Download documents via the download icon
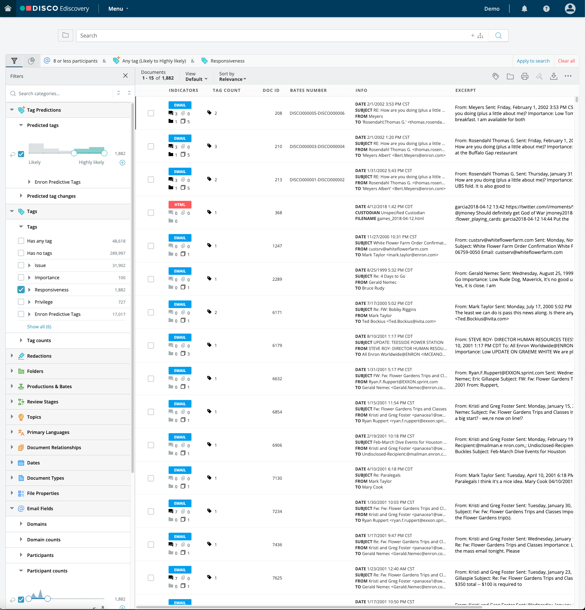The height and width of the screenshot is (610, 585). [554, 76]
